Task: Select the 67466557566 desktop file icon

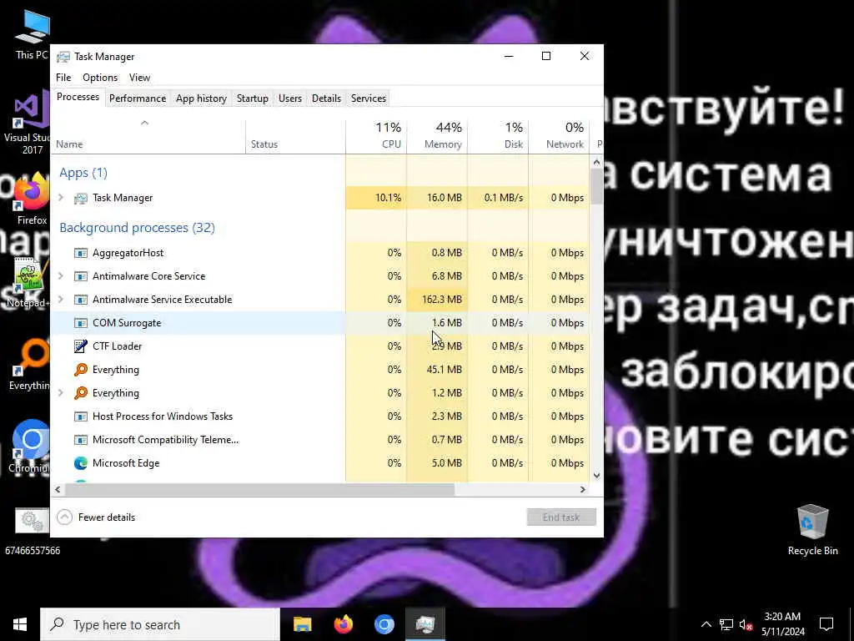Action: (33, 532)
